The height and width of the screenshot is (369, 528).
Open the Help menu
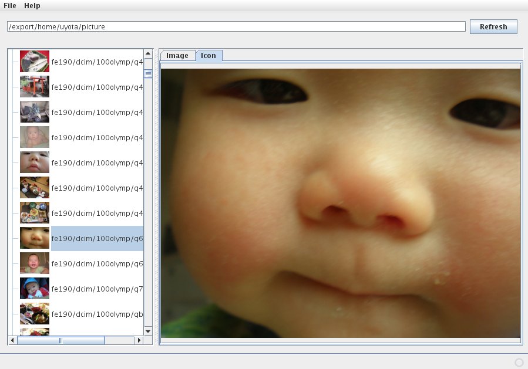pos(32,5)
